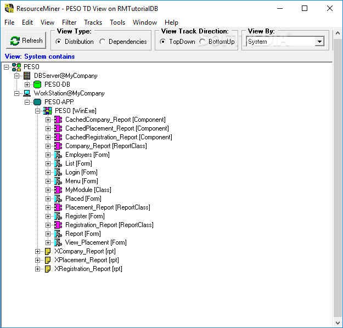Click the green PESO-DB database icon

pyautogui.click(x=37, y=84)
